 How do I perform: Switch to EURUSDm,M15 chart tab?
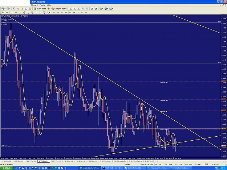click(x=150, y=161)
